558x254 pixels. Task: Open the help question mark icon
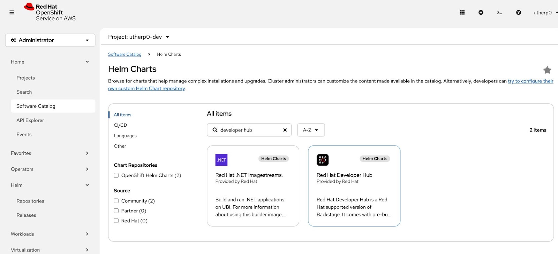[519, 13]
